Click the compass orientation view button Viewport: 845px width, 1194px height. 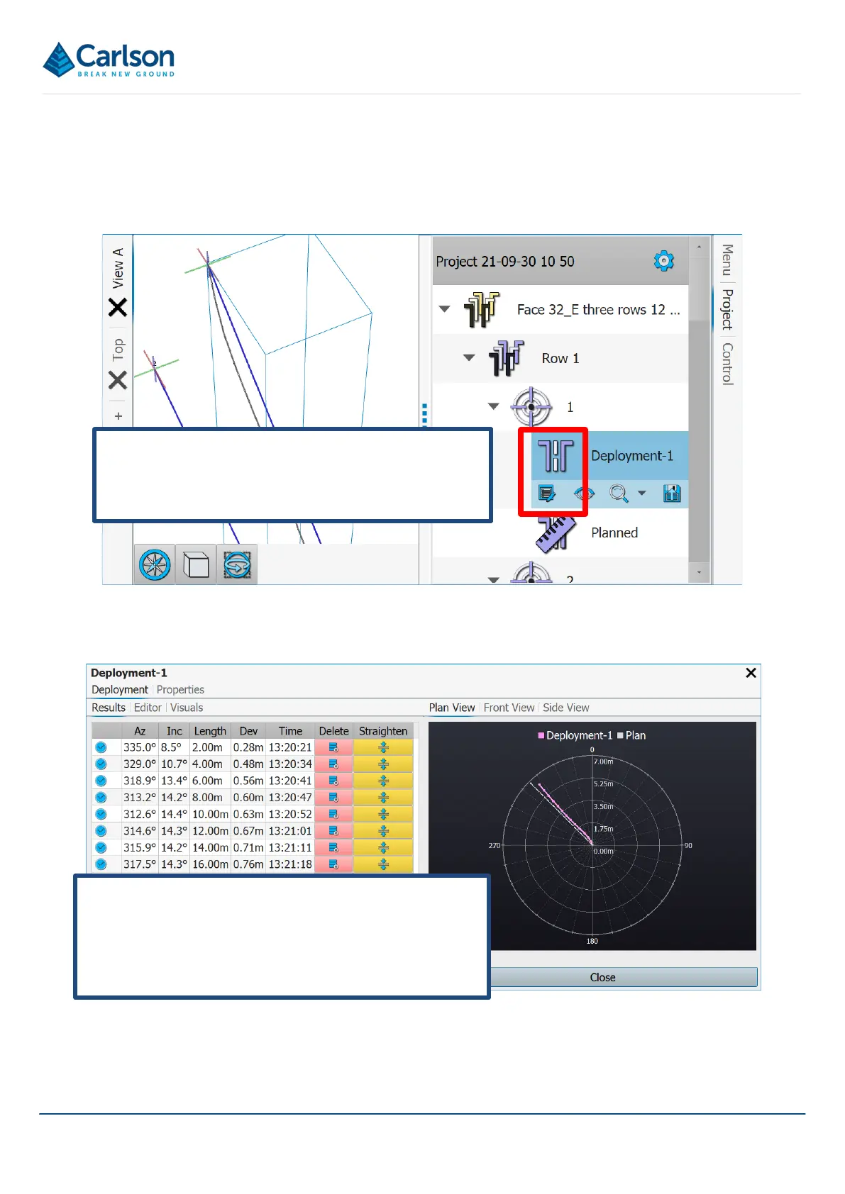[155, 565]
